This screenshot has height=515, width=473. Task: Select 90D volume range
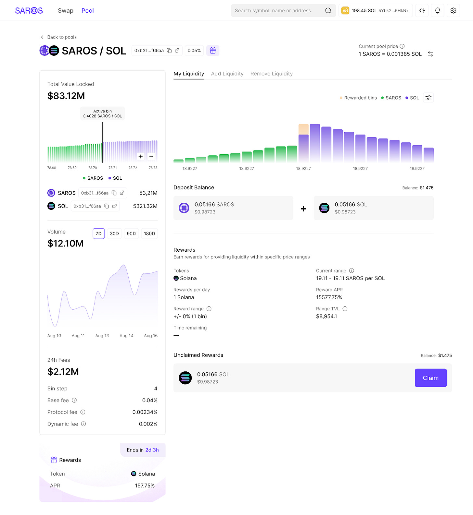(x=131, y=234)
